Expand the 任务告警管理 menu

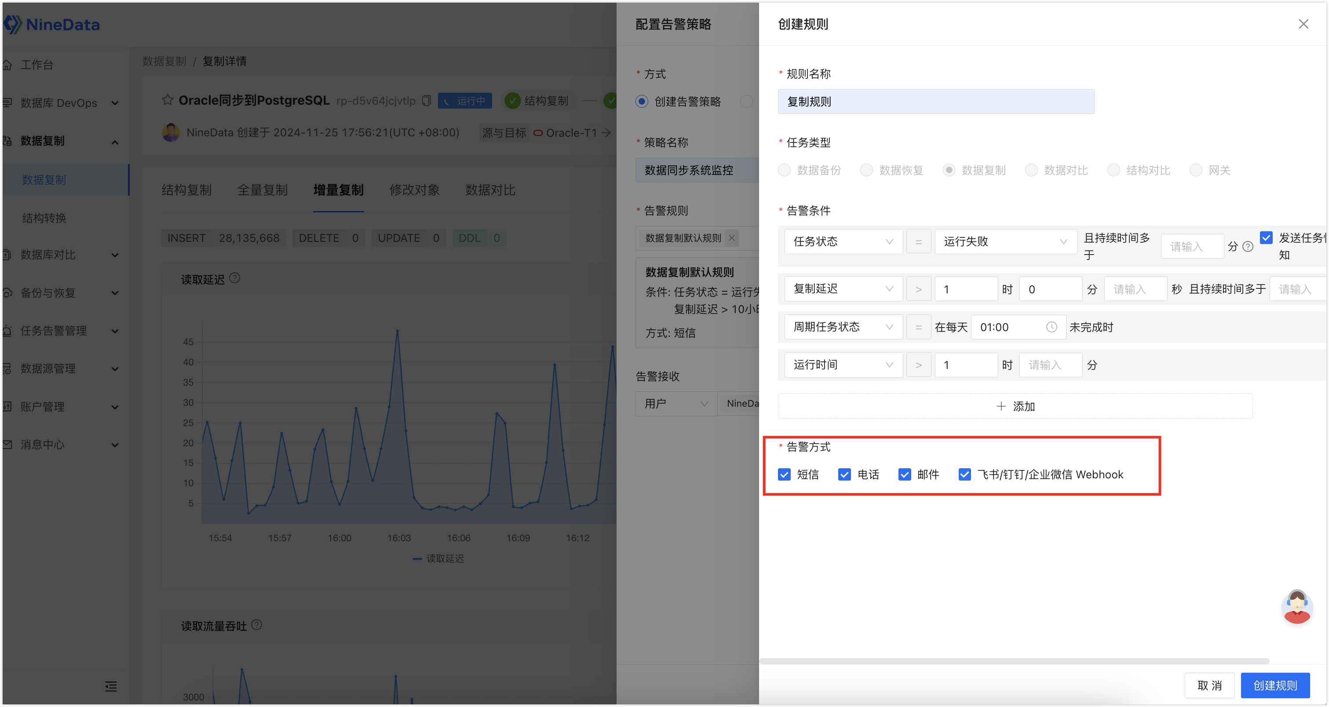click(115, 331)
